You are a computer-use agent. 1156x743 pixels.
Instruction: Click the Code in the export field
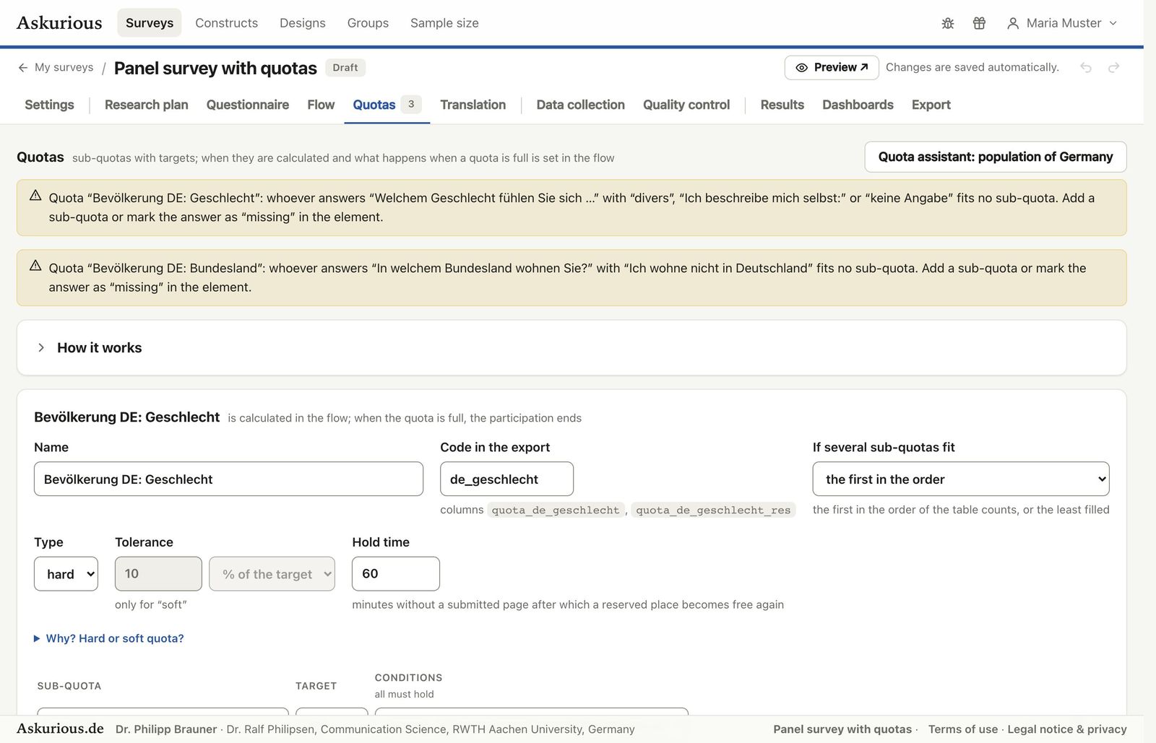(x=506, y=479)
